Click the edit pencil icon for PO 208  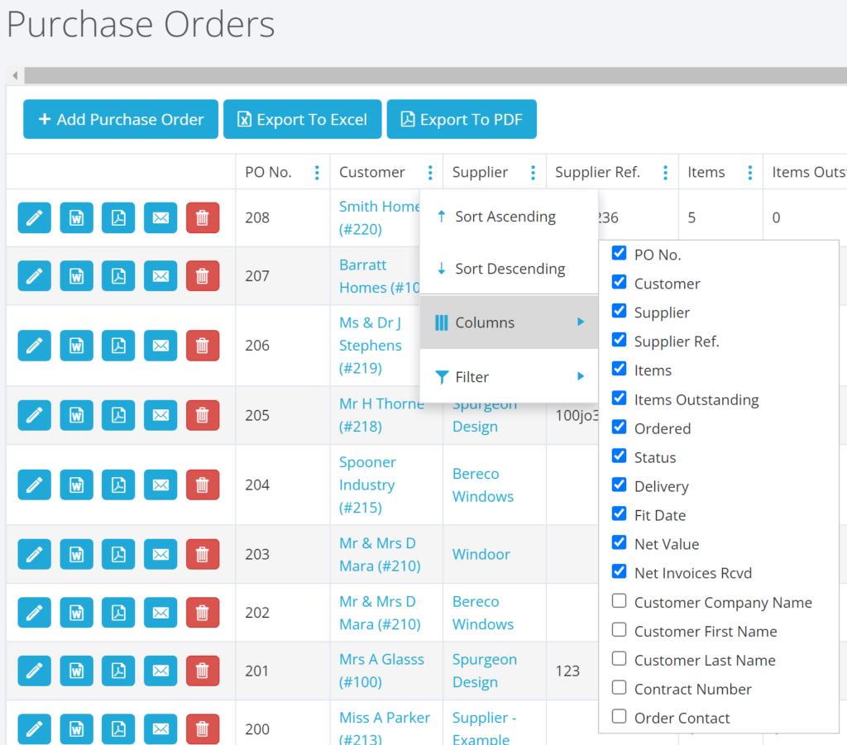[34, 217]
